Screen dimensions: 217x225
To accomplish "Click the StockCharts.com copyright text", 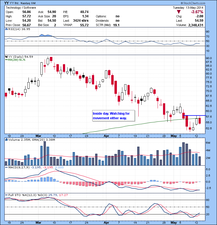I will (x=193, y=3).
